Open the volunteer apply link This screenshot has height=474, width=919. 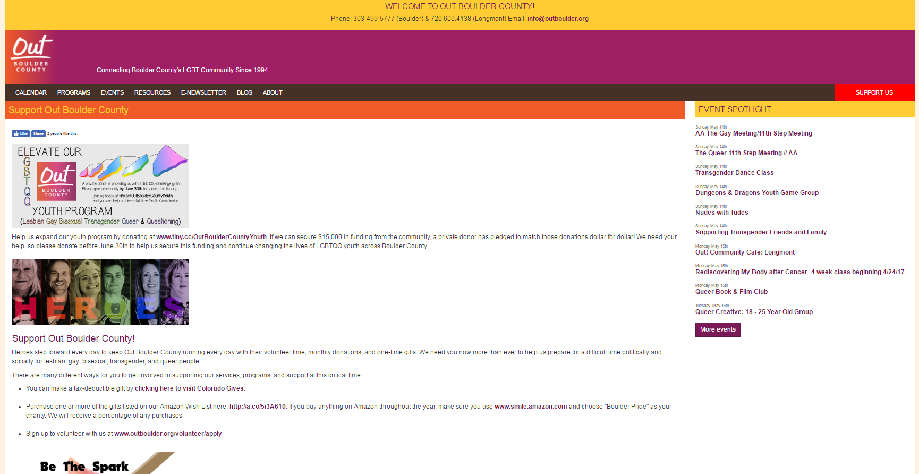coord(168,434)
